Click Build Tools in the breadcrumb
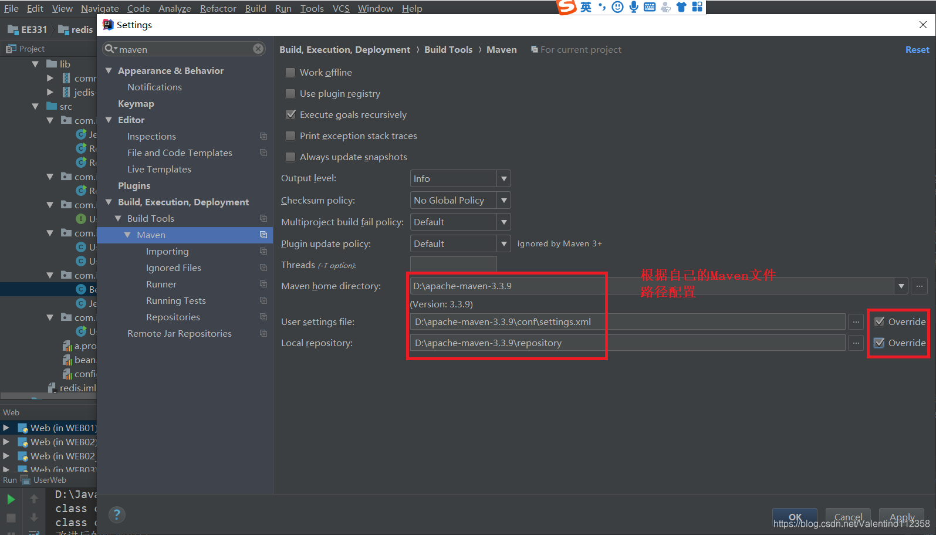 [x=448, y=49]
